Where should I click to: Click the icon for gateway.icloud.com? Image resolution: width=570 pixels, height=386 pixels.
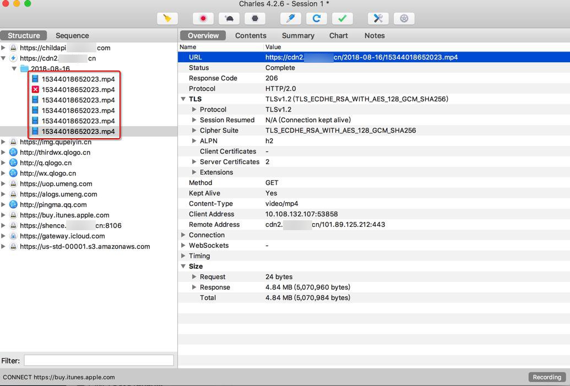tap(13, 236)
